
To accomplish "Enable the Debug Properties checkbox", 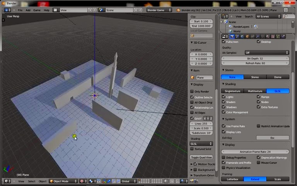I will (224, 158).
